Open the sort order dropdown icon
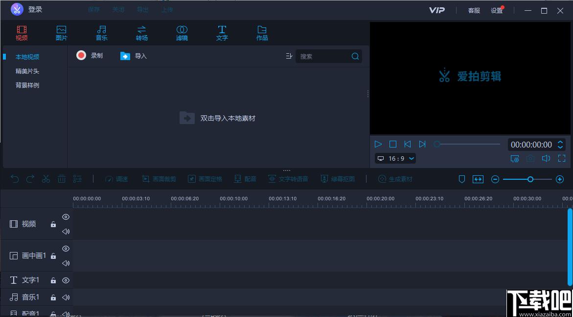This screenshot has height=317, width=573. pyautogui.click(x=289, y=56)
